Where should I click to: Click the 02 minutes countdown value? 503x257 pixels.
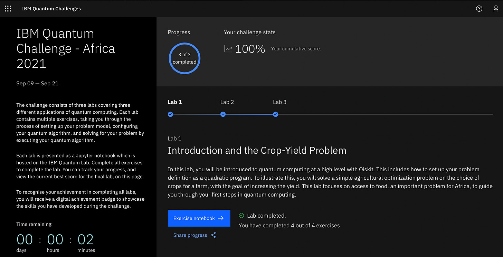click(x=86, y=239)
